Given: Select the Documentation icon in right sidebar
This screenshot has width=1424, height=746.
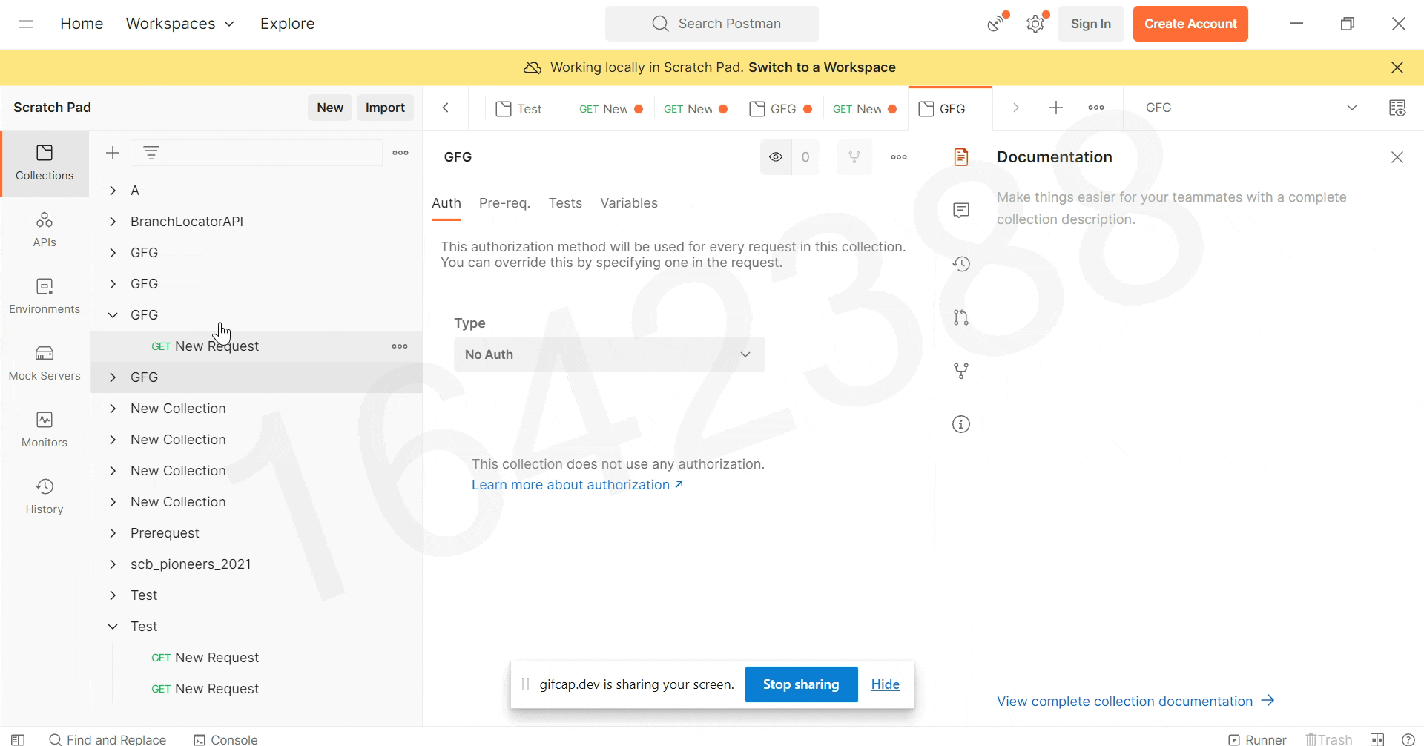Looking at the screenshot, I should click(961, 157).
